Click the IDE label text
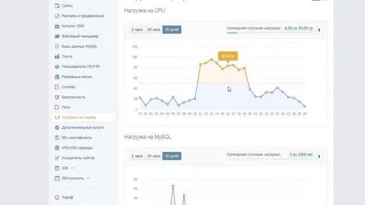Screen dimensions: 365x205 [x=64, y=168]
